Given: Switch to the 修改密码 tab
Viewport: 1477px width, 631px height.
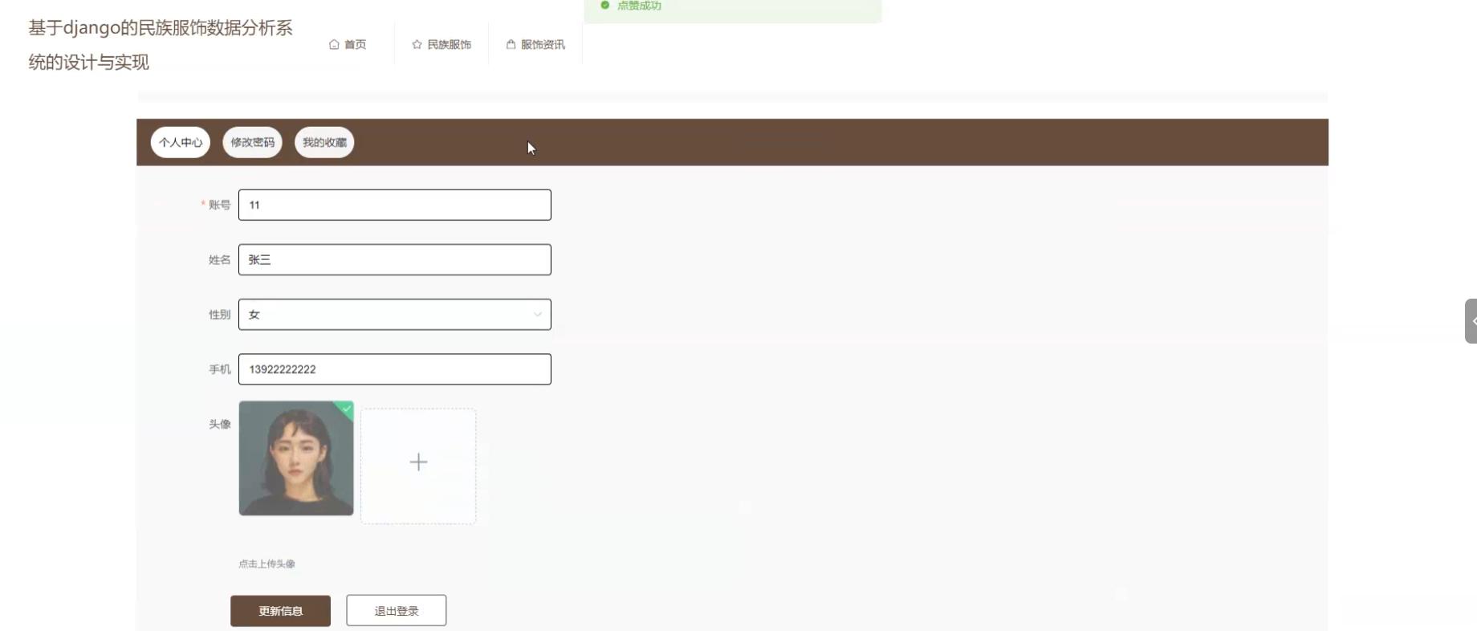Looking at the screenshot, I should [x=252, y=142].
